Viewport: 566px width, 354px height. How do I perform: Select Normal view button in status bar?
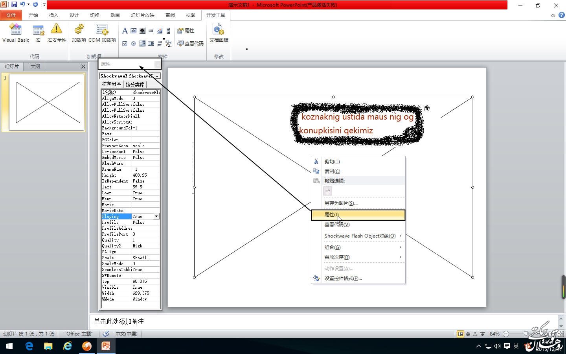[461, 334]
